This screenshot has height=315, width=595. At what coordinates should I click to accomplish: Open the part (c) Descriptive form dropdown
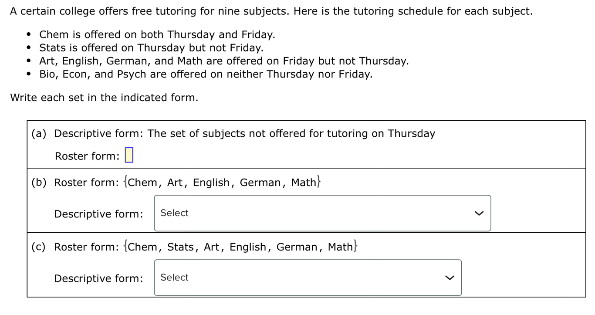point(308,278)
